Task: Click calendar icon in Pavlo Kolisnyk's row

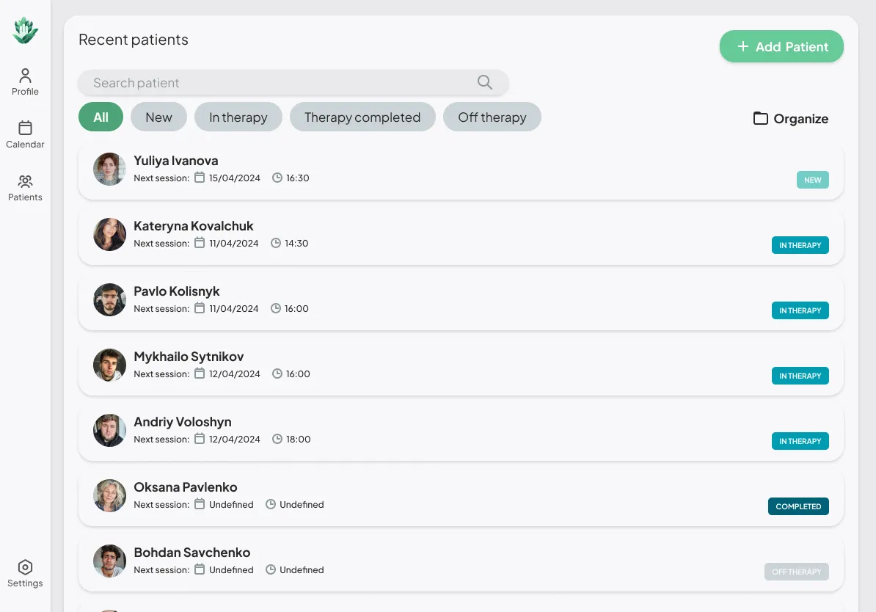Action: [200, 308]
